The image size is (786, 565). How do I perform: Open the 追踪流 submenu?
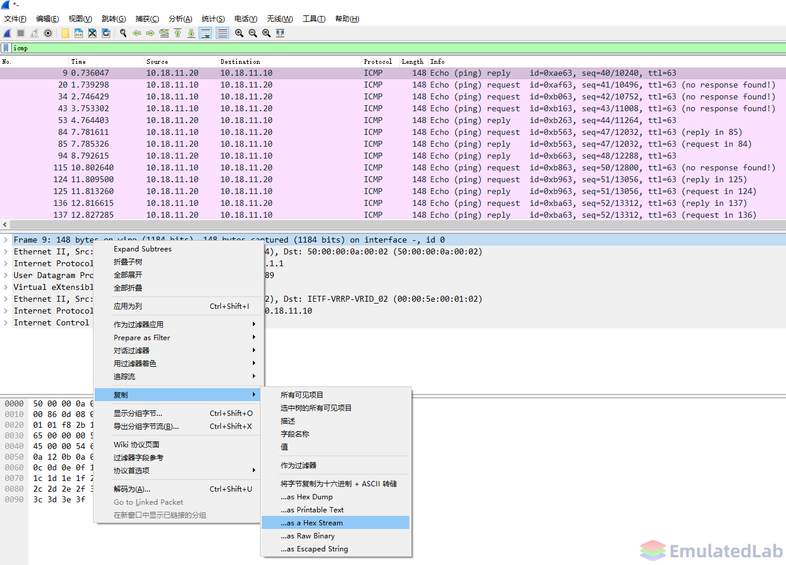click(178, 376)
